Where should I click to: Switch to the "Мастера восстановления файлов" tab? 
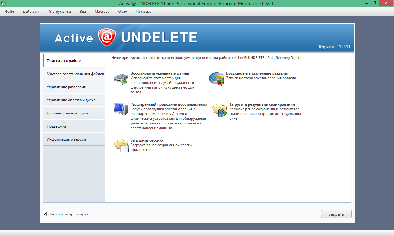point(74,73)
